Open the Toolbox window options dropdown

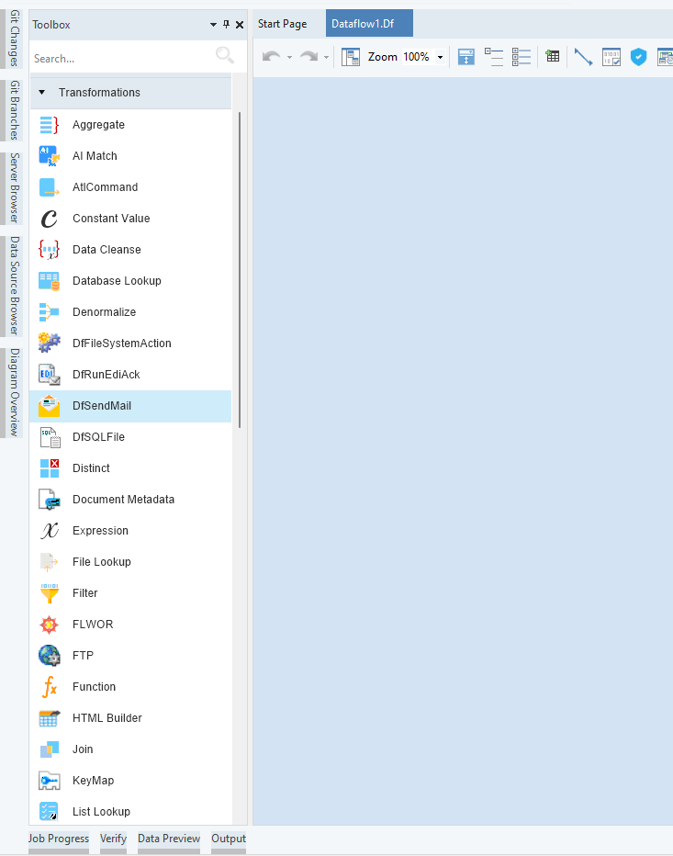213,25
